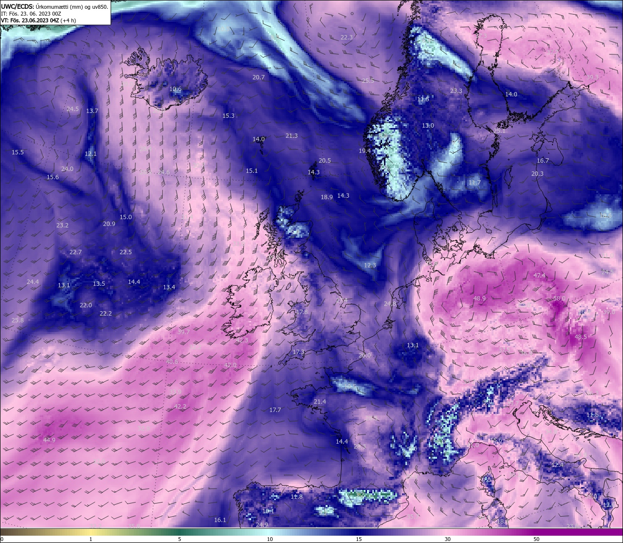The width and height of the screenshot is (623, 543).
Task: Click the 17.8 value over Britain
Action: [x=302, y=312]
